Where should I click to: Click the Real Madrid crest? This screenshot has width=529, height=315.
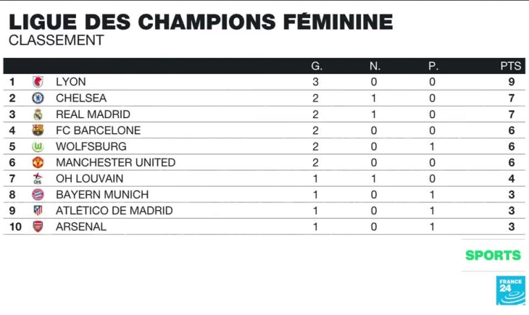38,114
